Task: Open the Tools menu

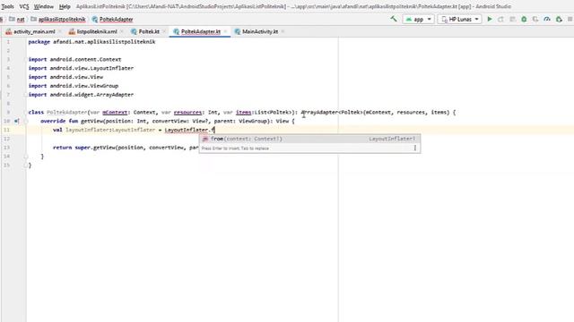Action: [x=7, y=6]
